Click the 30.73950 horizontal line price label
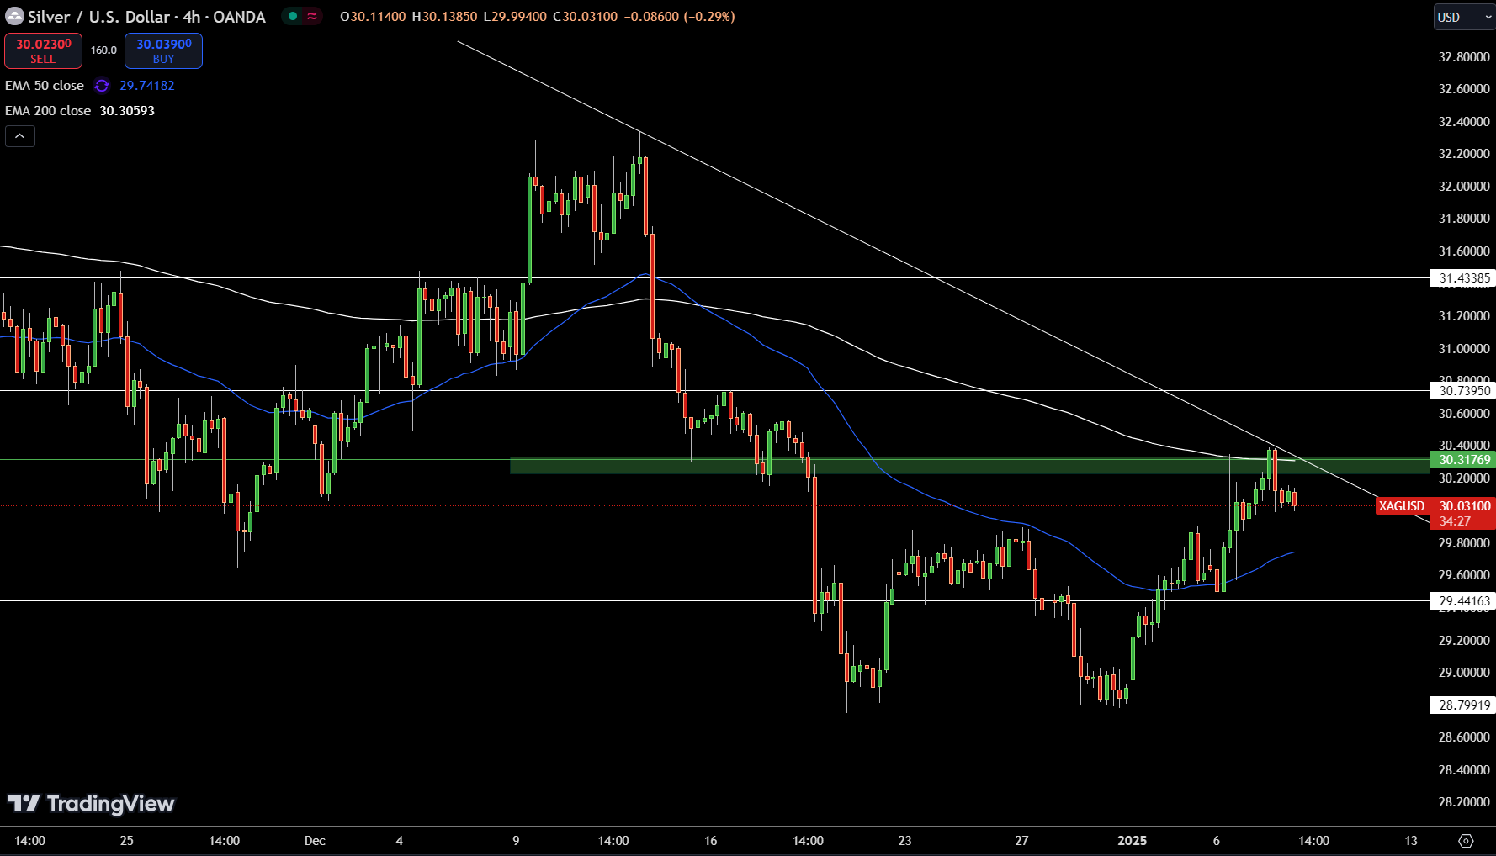This screenshot has height=856, width=1496. tap(1464, 391)
